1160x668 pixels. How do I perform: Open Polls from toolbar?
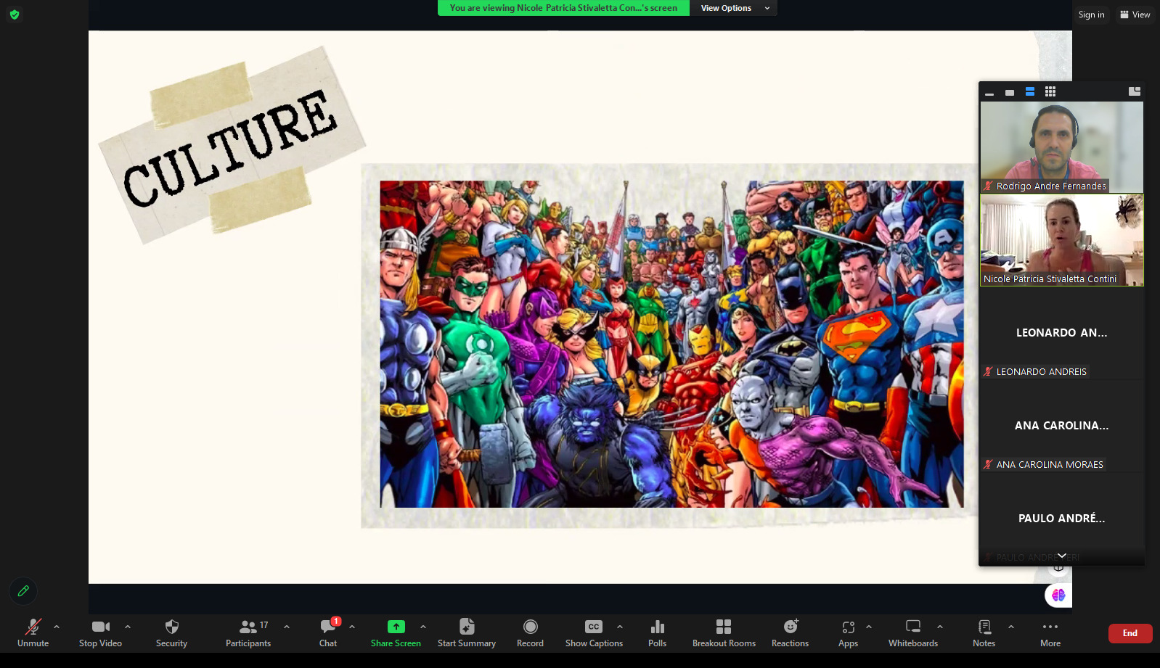657,632
